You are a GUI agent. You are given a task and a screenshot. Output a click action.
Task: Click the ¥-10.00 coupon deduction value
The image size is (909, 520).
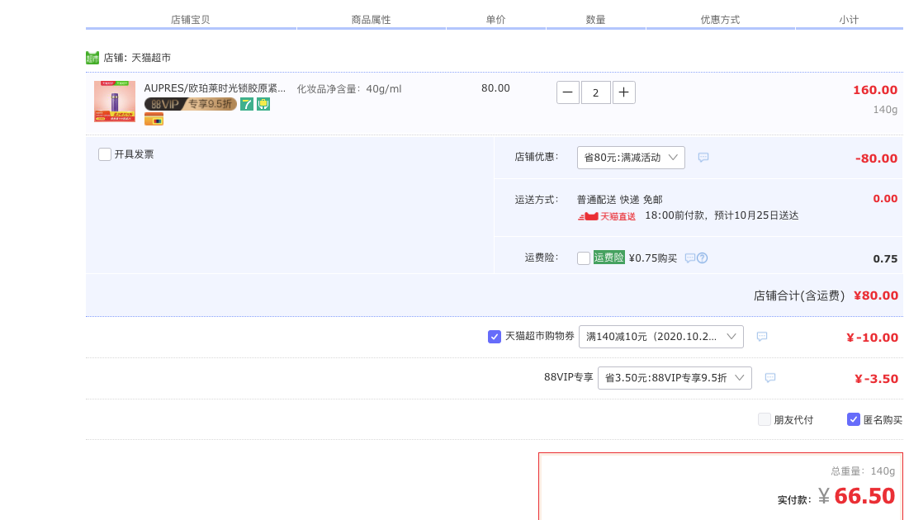(x=872, y=338)
